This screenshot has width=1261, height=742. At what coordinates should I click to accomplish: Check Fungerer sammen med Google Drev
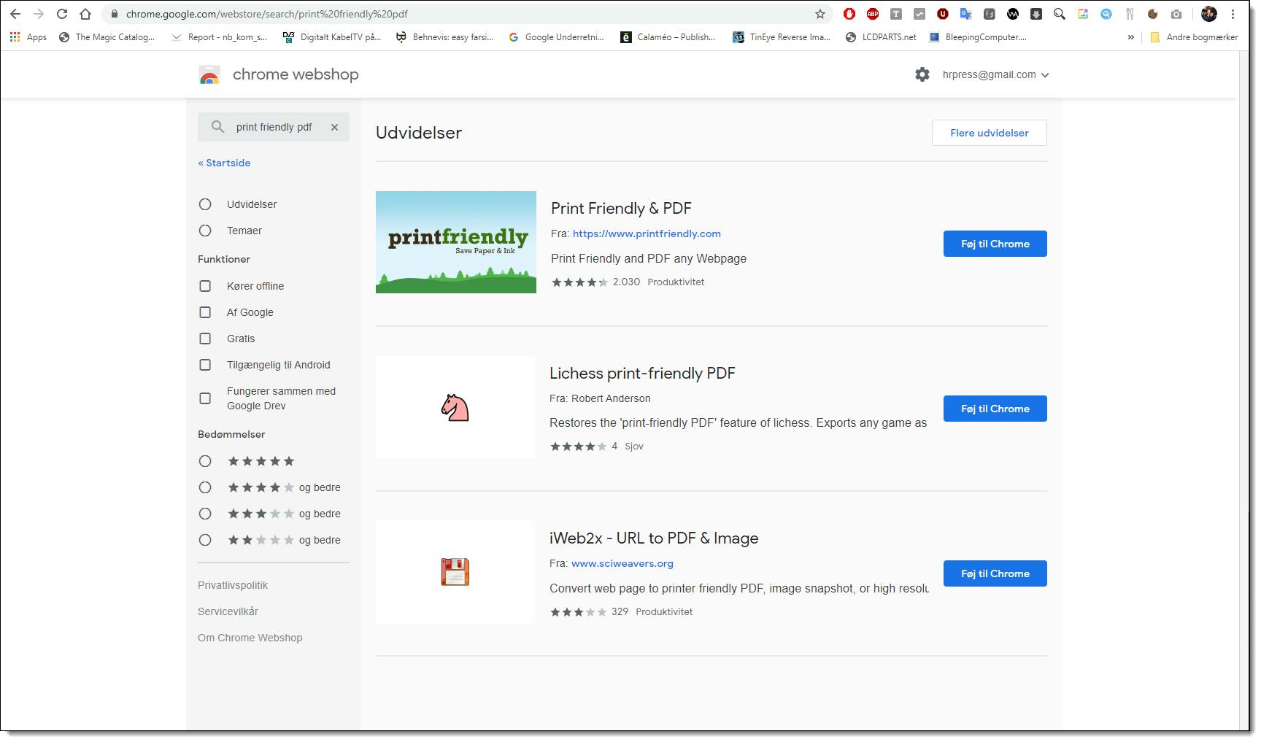(205, 398)
